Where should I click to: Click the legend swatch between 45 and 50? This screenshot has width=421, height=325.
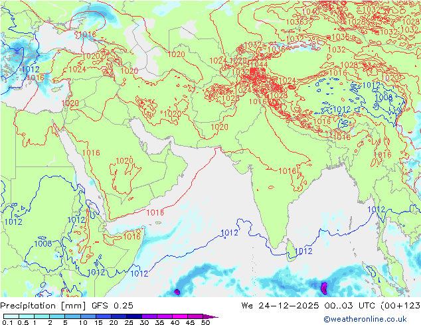(195, 316)
